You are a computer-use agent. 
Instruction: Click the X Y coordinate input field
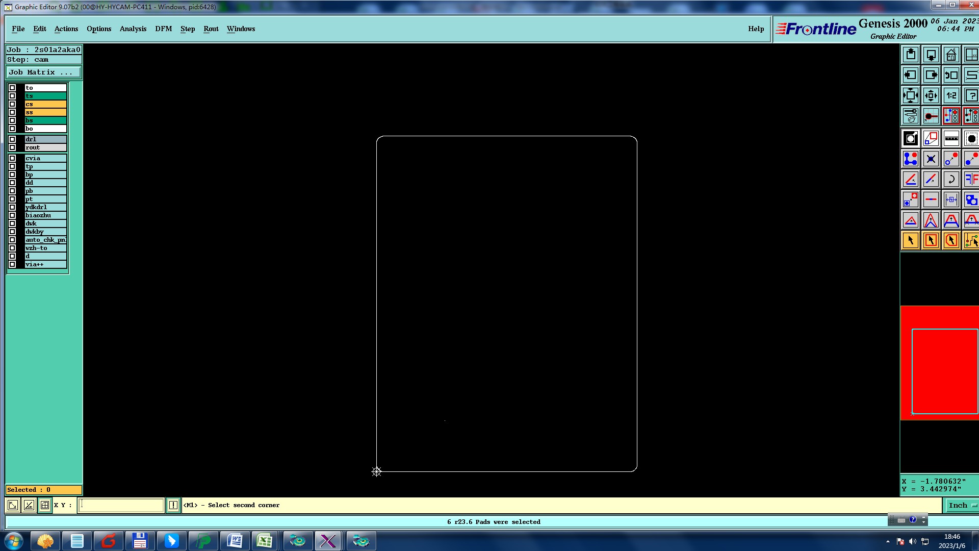pos(121,505)
